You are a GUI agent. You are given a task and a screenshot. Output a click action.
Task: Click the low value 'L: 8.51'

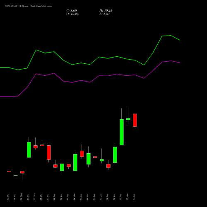pyautogui.click(x=105, y=14)
